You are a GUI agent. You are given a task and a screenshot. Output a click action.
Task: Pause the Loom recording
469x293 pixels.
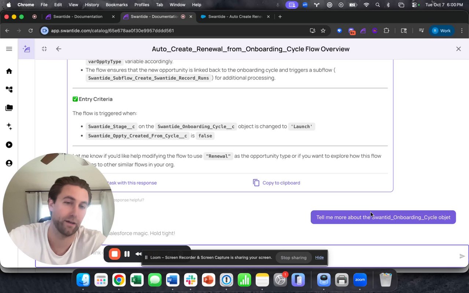click(127, 254)
